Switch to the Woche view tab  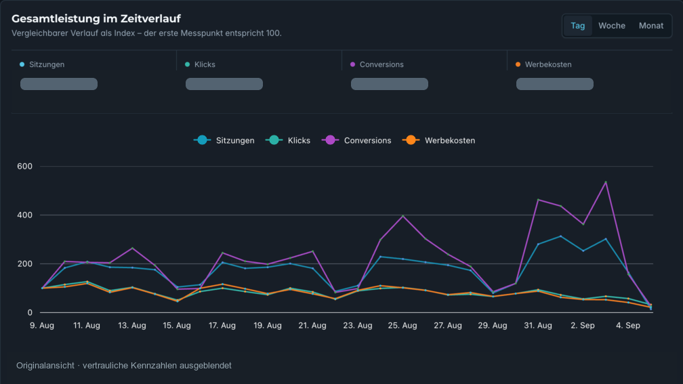pyautogui.click(x=612, y=26)
